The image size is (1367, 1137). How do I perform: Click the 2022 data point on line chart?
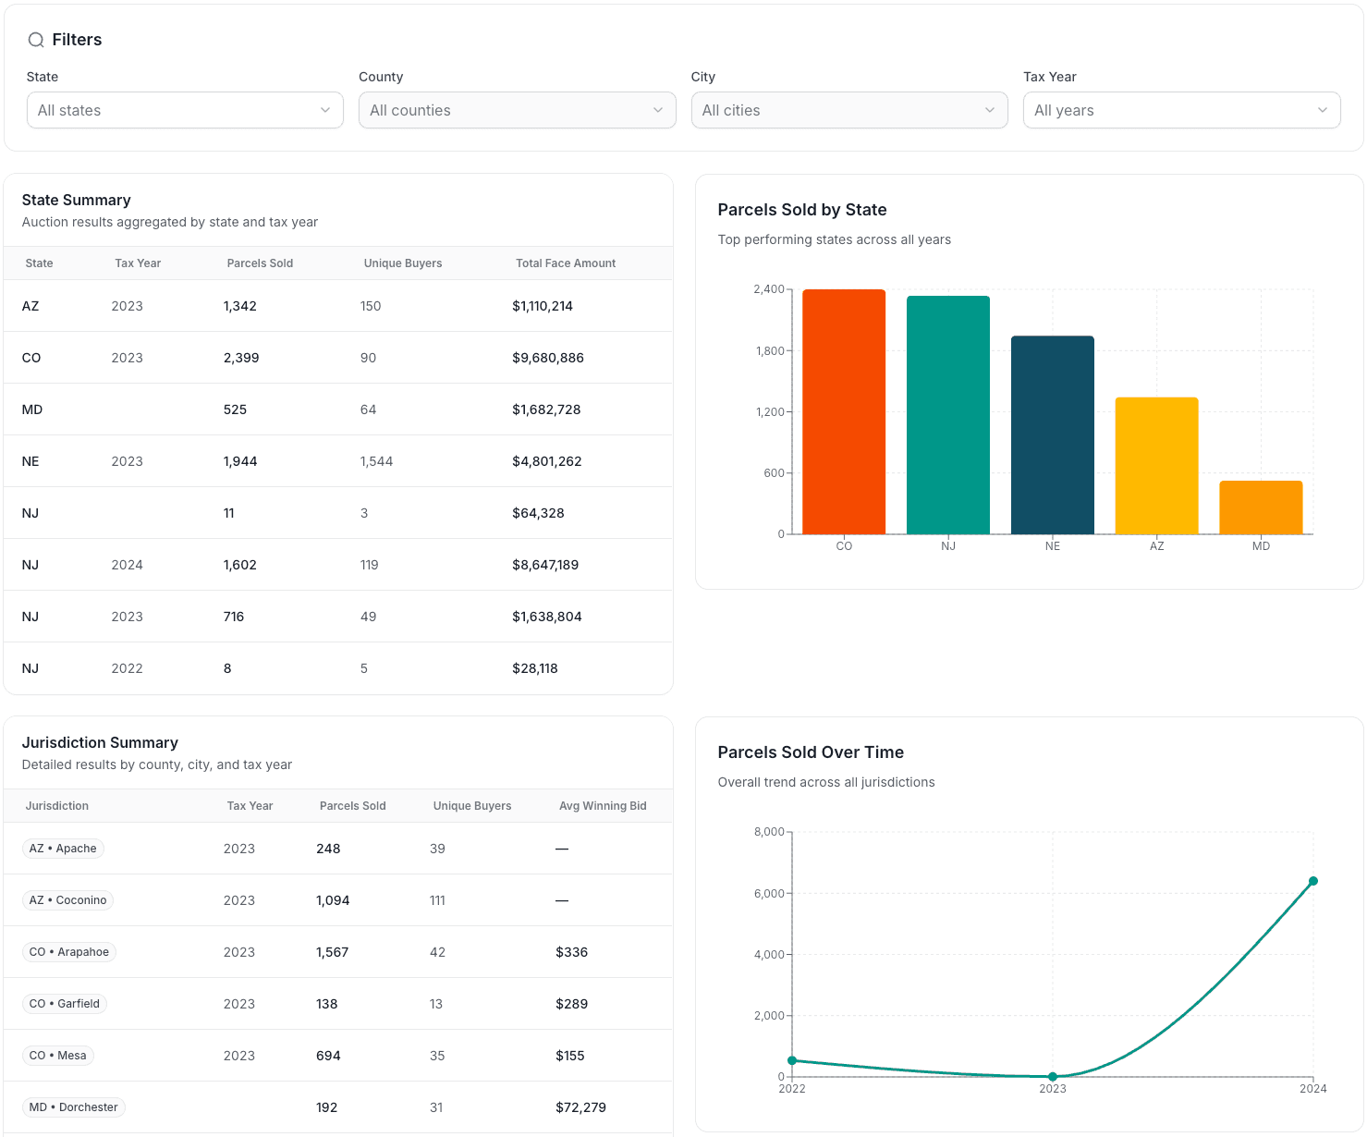[x=792, y=1060]
